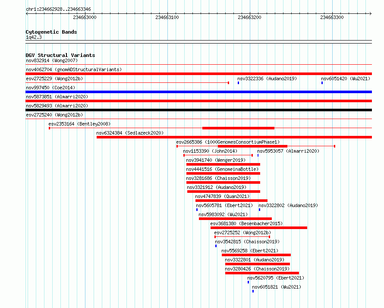Viewport: 384px width, 308px height.
Task: Click the blue marker under nsv3322336
Action: pyautogui.click(x=238, y=83)
